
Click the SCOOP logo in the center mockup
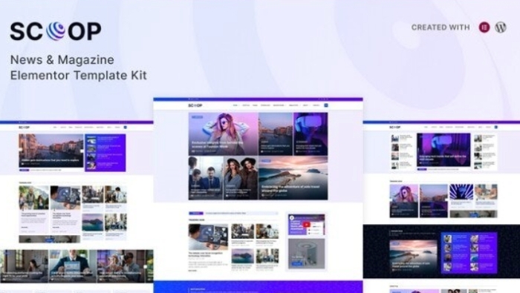[195, 105]
